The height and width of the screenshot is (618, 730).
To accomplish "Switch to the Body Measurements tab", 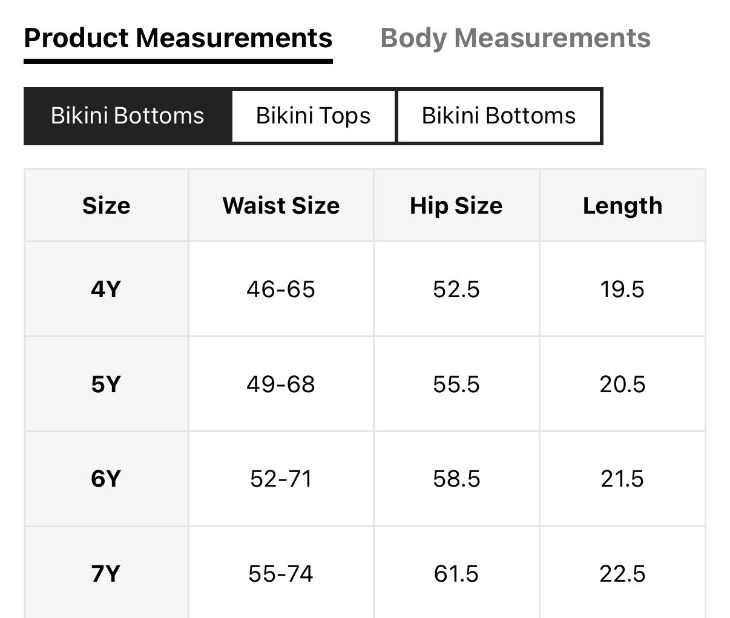I will (516, 38).
